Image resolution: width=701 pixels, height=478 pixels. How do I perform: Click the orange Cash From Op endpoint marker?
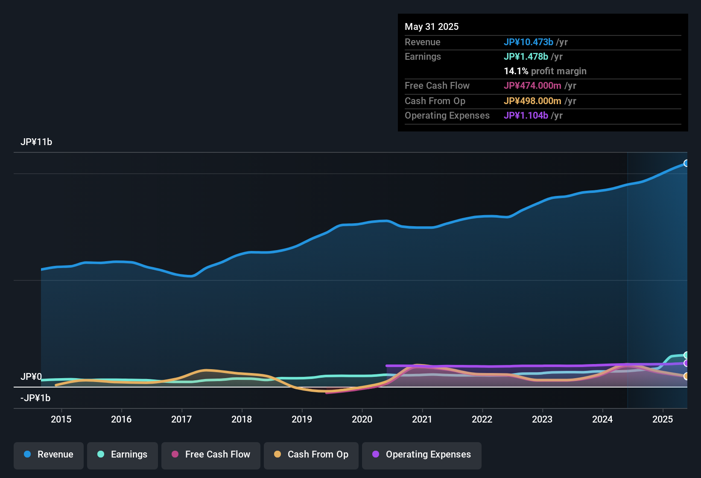[686, 376]
